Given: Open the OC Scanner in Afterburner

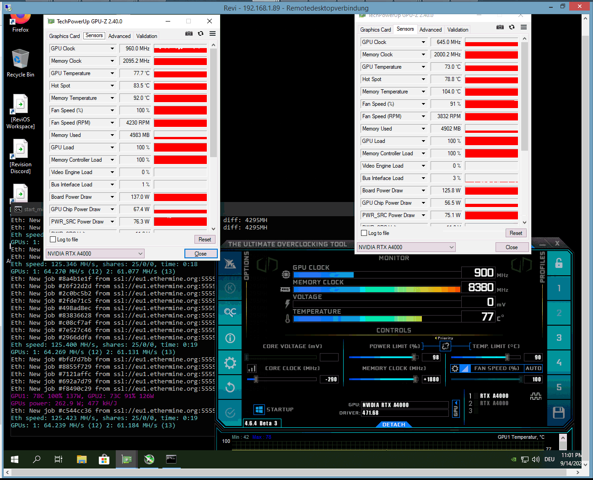Looking at the screenshot, I should coord(230,312).
